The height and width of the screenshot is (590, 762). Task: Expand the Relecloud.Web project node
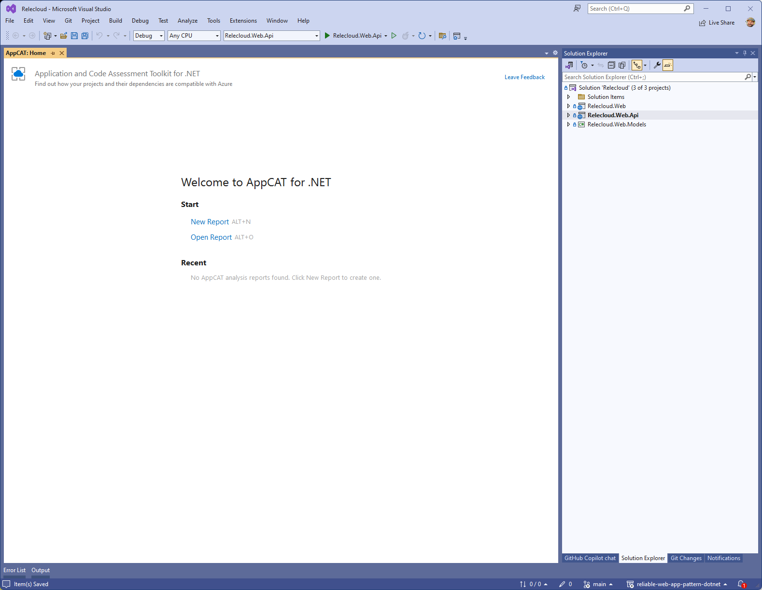568,106
